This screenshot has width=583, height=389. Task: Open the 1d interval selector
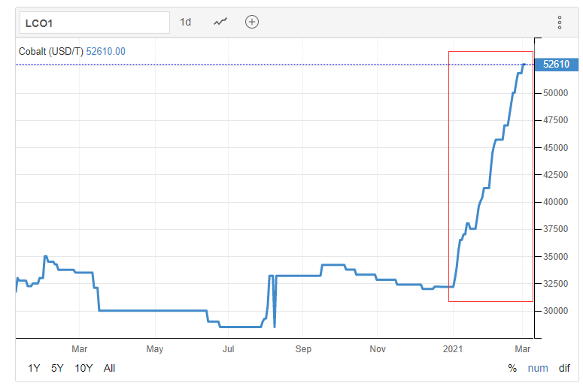pyautogui.click(x=185, y=23)
